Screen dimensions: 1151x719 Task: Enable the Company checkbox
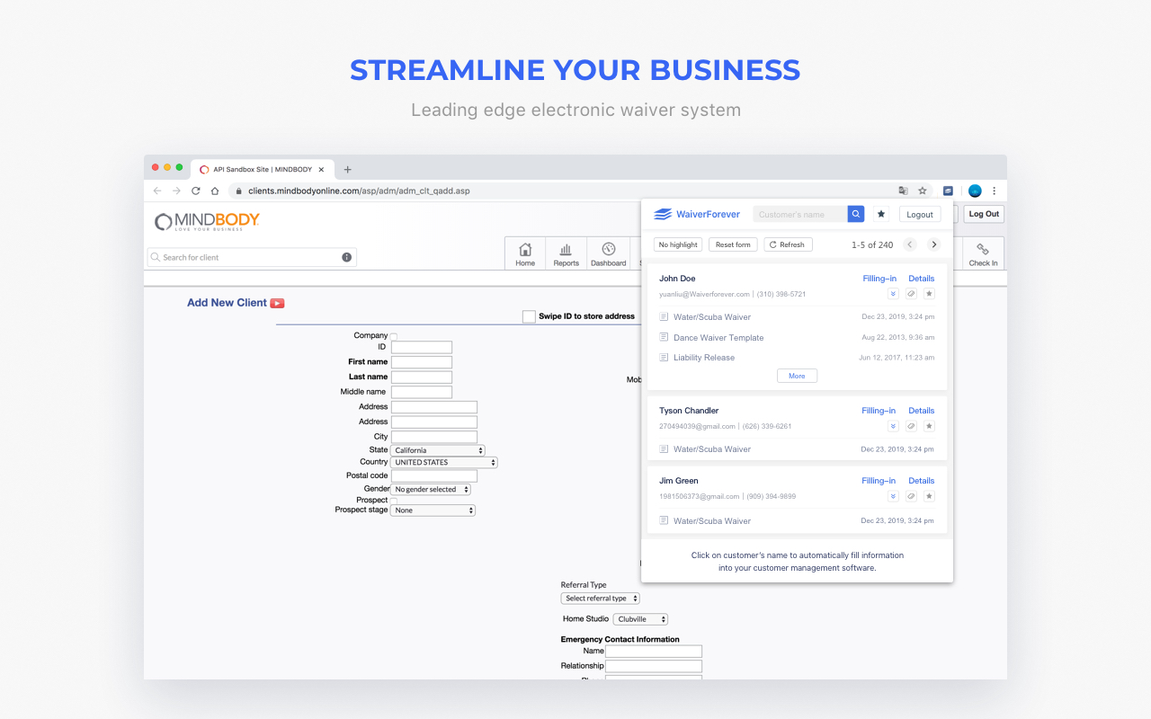click(x=393, y=334)
